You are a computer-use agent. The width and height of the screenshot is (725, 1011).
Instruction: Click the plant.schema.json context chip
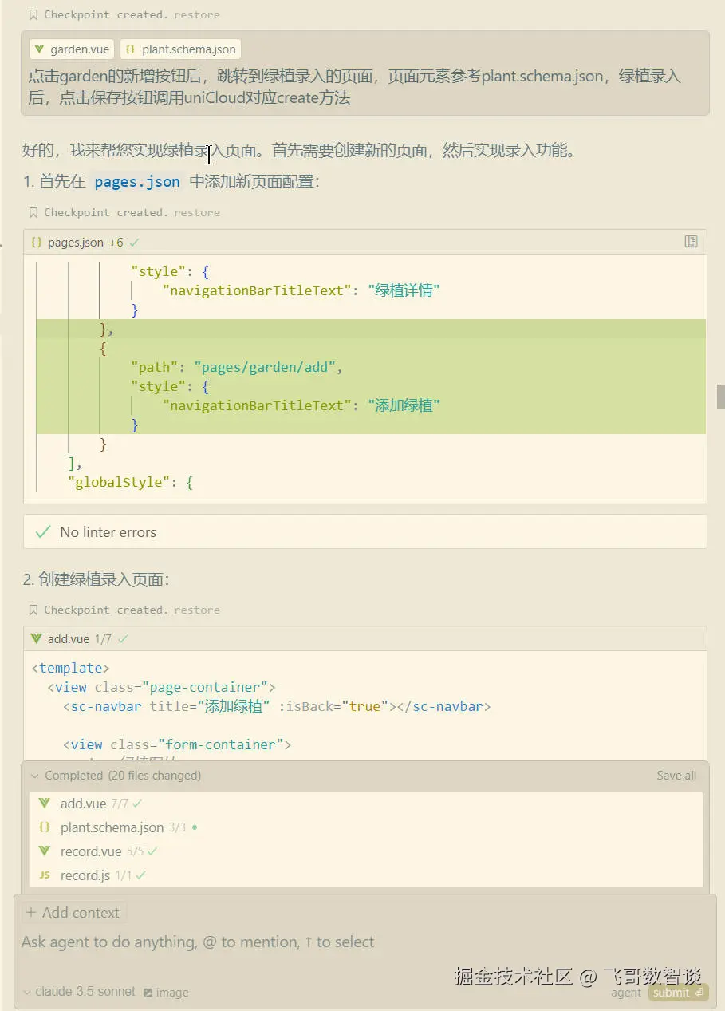[x=180, y=49]
